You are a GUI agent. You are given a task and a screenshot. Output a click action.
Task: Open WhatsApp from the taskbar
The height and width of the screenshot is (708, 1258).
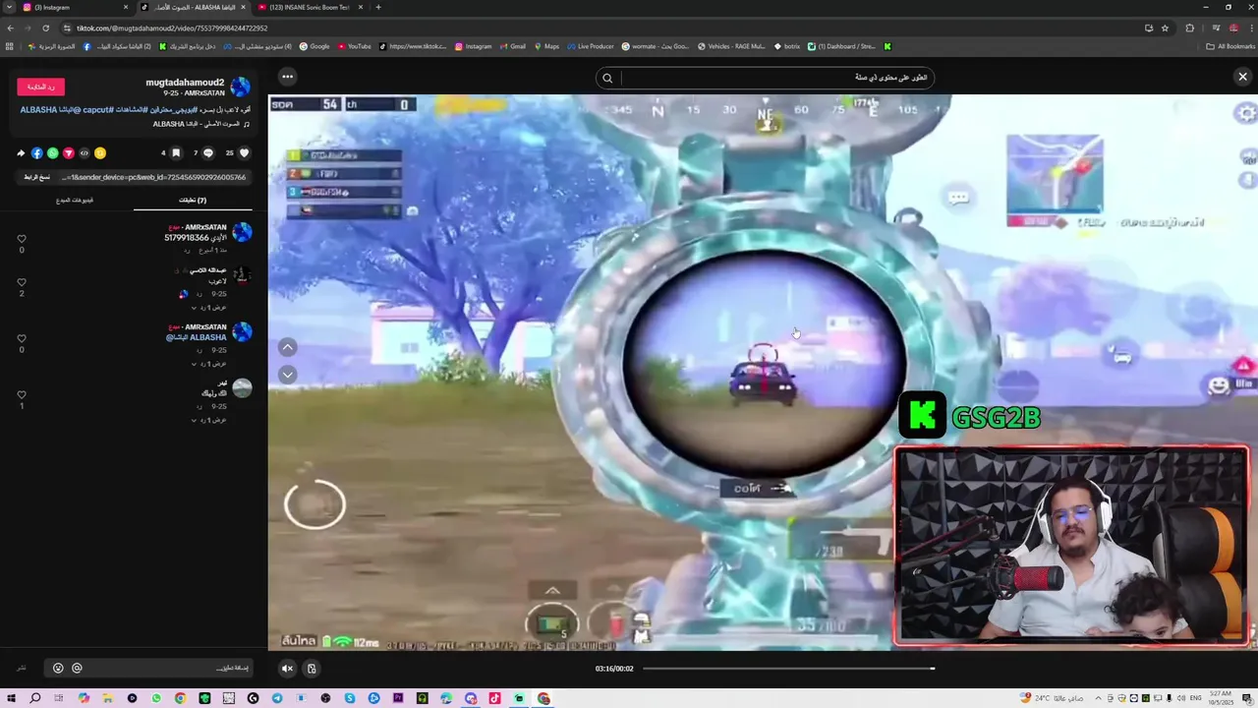pyautogui.click(x=156, y=698)
